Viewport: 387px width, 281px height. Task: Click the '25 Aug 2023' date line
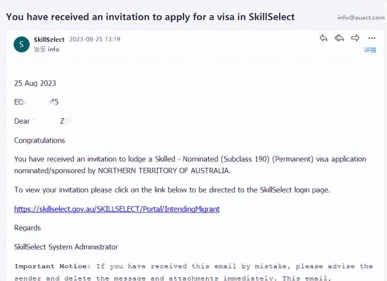[35, 83]
